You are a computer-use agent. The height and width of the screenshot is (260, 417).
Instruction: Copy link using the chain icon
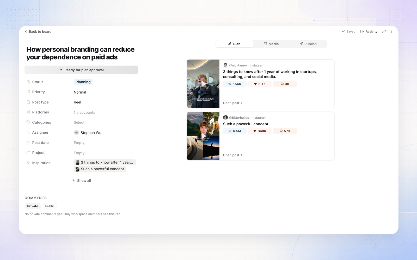tap(384, 31)
